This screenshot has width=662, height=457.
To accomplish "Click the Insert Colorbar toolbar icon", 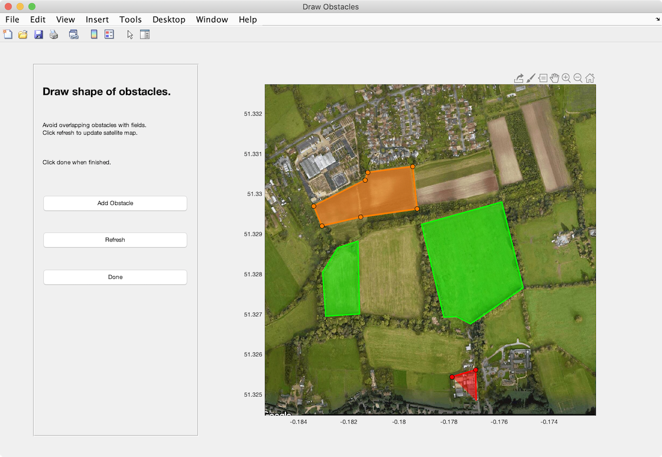I will point(94,35).
